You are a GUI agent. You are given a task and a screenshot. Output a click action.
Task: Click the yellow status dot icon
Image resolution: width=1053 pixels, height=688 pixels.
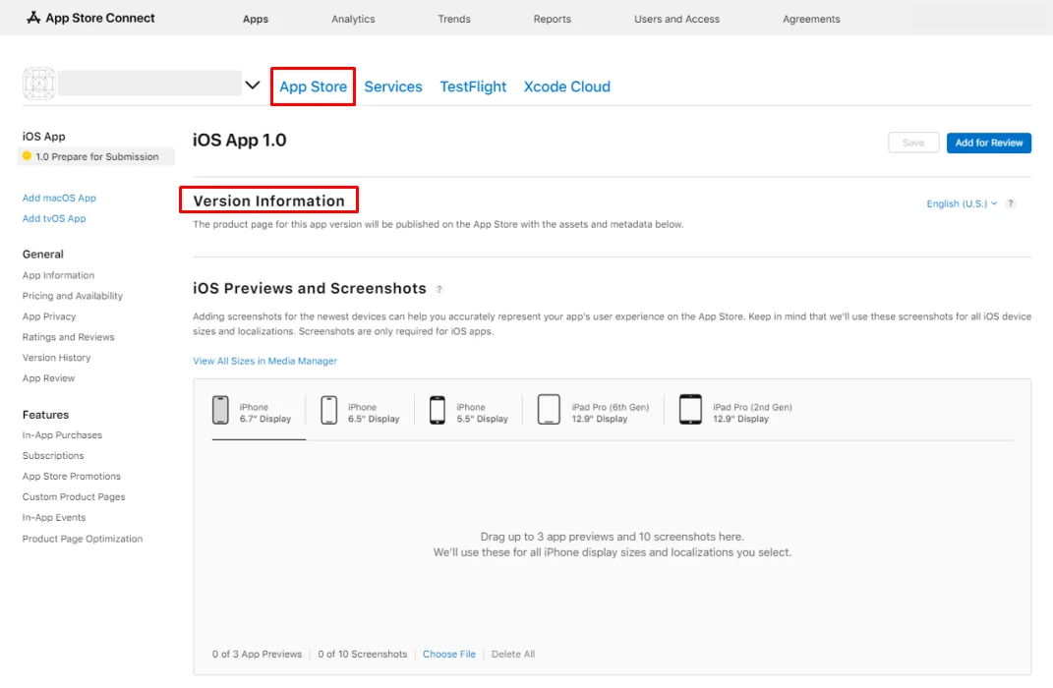pyautogui.click(x=27, y=155)
